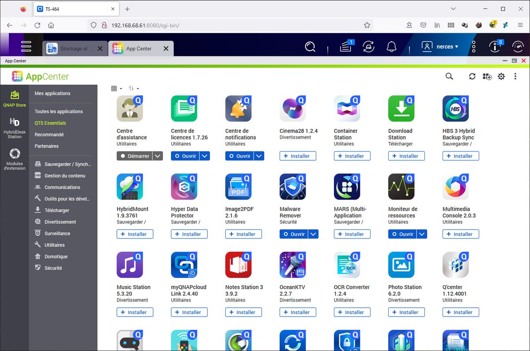Expand Centre de notifications Ouvrir dropdown arrow
The image size is (530, 351).
click(x=259, y=156)
